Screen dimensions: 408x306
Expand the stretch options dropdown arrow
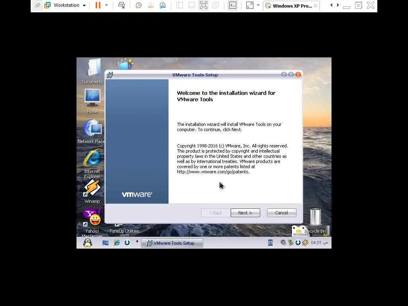click(x=258, y=5)
